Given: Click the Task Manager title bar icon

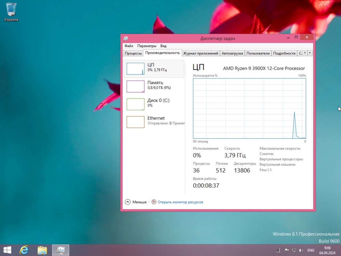Looking at the screenshot, I should (x=126, y=38).
